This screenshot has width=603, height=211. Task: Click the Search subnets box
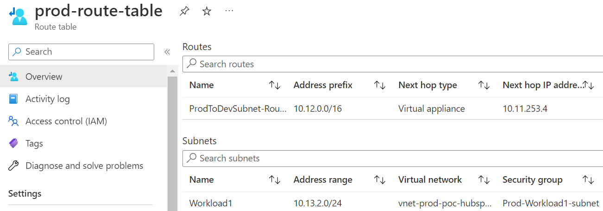coord(393,158)
